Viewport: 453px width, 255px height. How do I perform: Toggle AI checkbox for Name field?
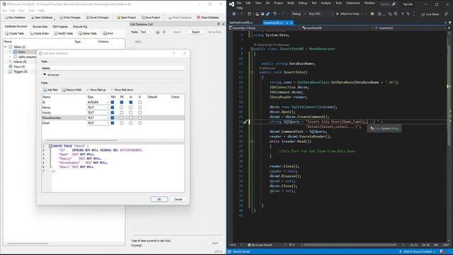(x=131, y=108)
